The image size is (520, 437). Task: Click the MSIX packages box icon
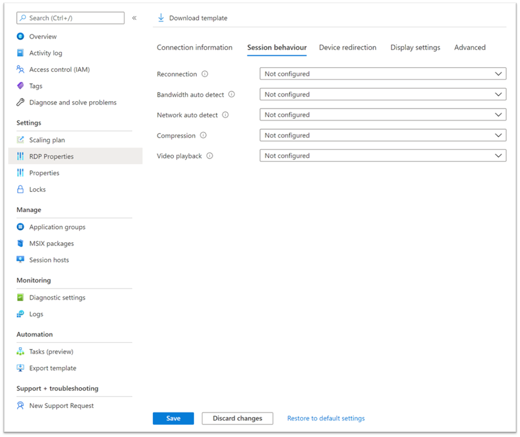[x=20, y=243]
